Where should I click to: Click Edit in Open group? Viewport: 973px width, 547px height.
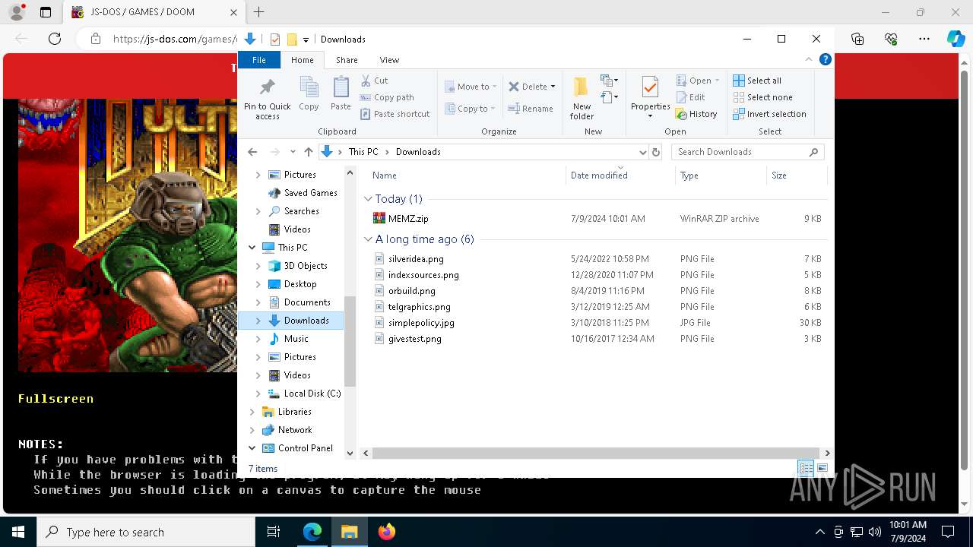click(690, 97)
